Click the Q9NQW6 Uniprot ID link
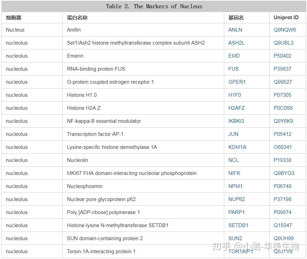The height and width of the screenshot is (259, 307). 285,30
